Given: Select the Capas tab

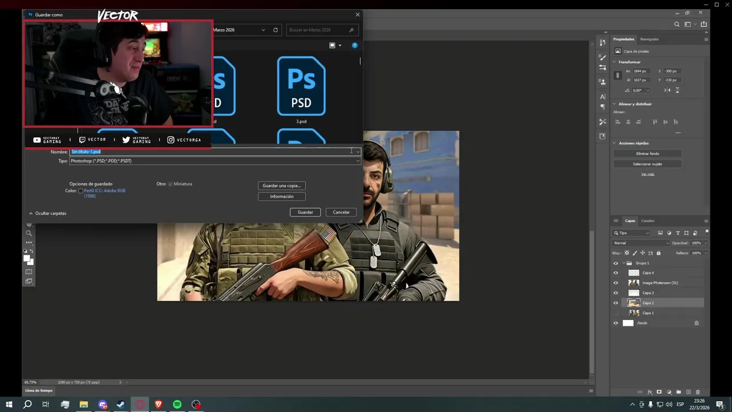Looking at the screenshot, I should tap(630, 220).
